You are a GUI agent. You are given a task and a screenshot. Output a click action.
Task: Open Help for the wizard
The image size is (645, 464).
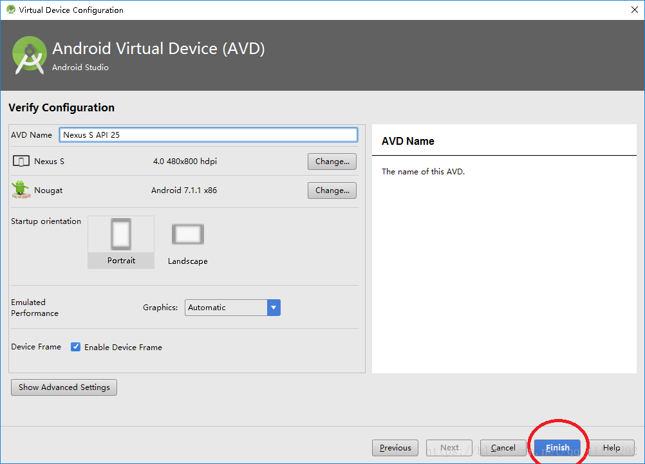pos(612,447)
